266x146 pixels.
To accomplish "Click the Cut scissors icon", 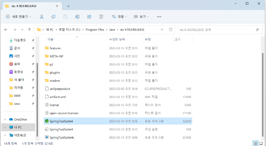I will [42, 17].
